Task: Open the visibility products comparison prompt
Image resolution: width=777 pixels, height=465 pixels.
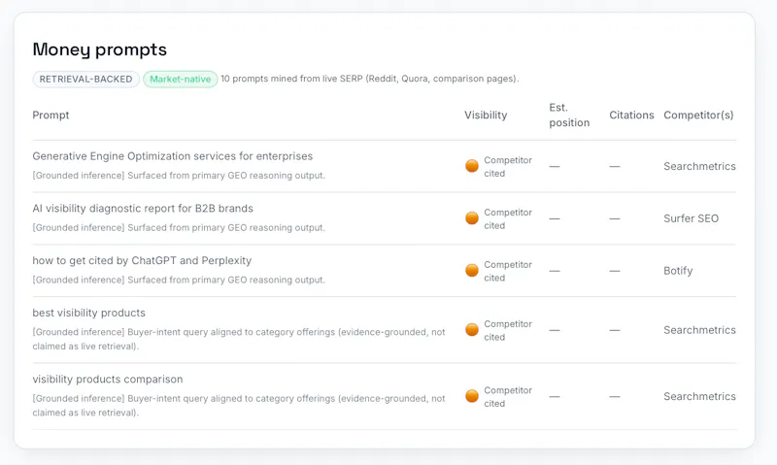Action: pyautogui.click(x=108, y=380)
